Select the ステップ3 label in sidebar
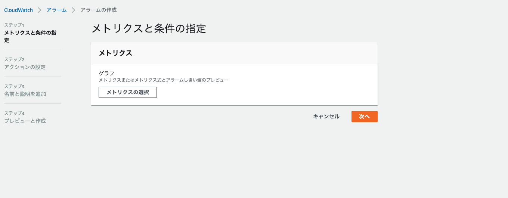The image size is (508, 198). [14, 86]
